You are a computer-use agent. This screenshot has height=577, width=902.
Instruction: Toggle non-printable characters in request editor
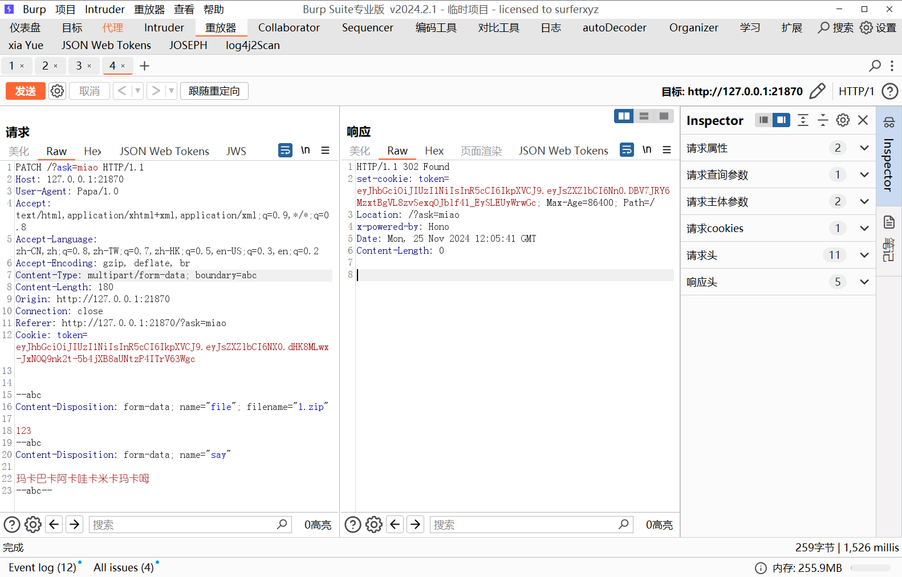[306, 150]
